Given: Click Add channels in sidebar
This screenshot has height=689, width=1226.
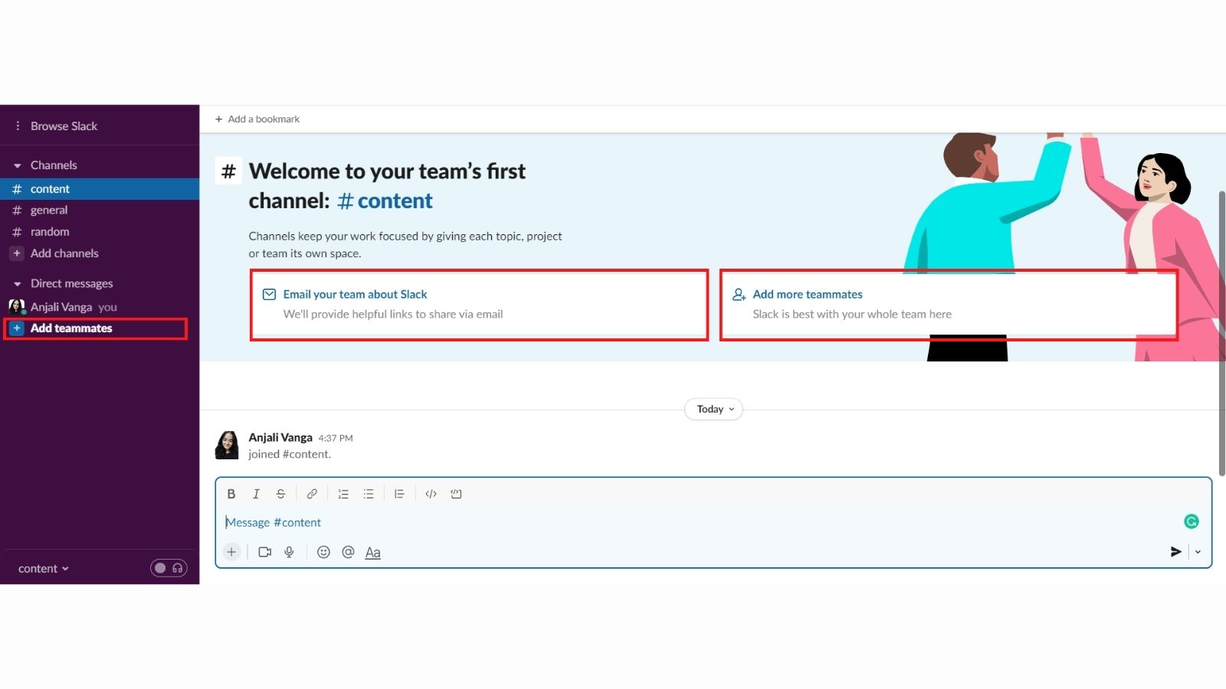Looking at the screenshot, I should [64, 253].
